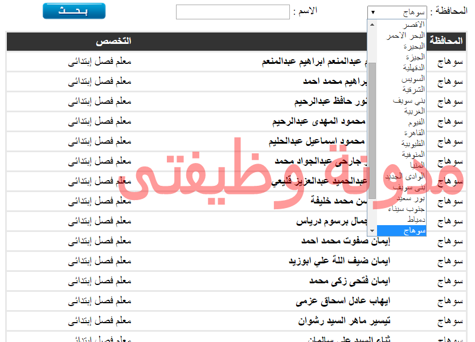Select name ايمان ضيف اللة علي ابوزيد

pos(339,260)
